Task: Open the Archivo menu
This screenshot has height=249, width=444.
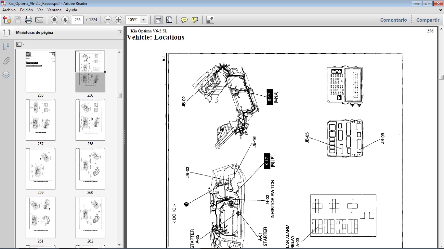Action: [9, 10]
